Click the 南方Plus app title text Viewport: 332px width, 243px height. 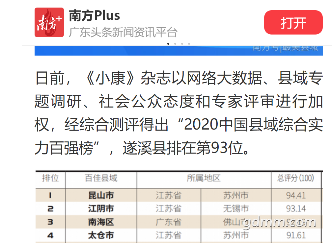pos(94,15)
